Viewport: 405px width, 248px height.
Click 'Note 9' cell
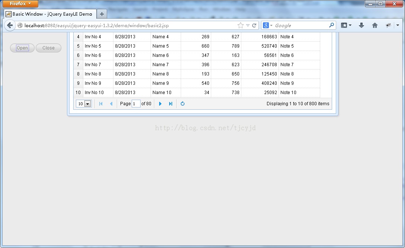[x=299, y=83]
